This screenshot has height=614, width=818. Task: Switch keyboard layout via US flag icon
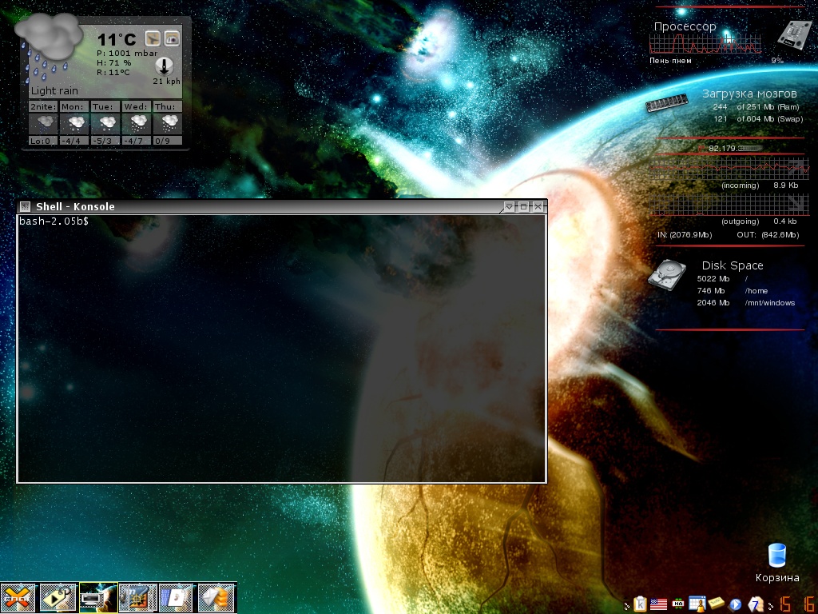(x=659, y=604)
